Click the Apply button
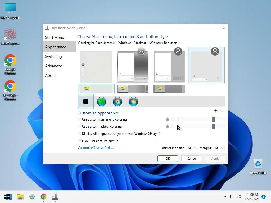 coord(215,159)
